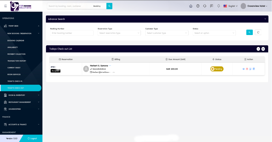Screen dimensions: 272x142
Task: Print Herbert S. Symons booking with red printer icon
Action: [x=247, y=69]
